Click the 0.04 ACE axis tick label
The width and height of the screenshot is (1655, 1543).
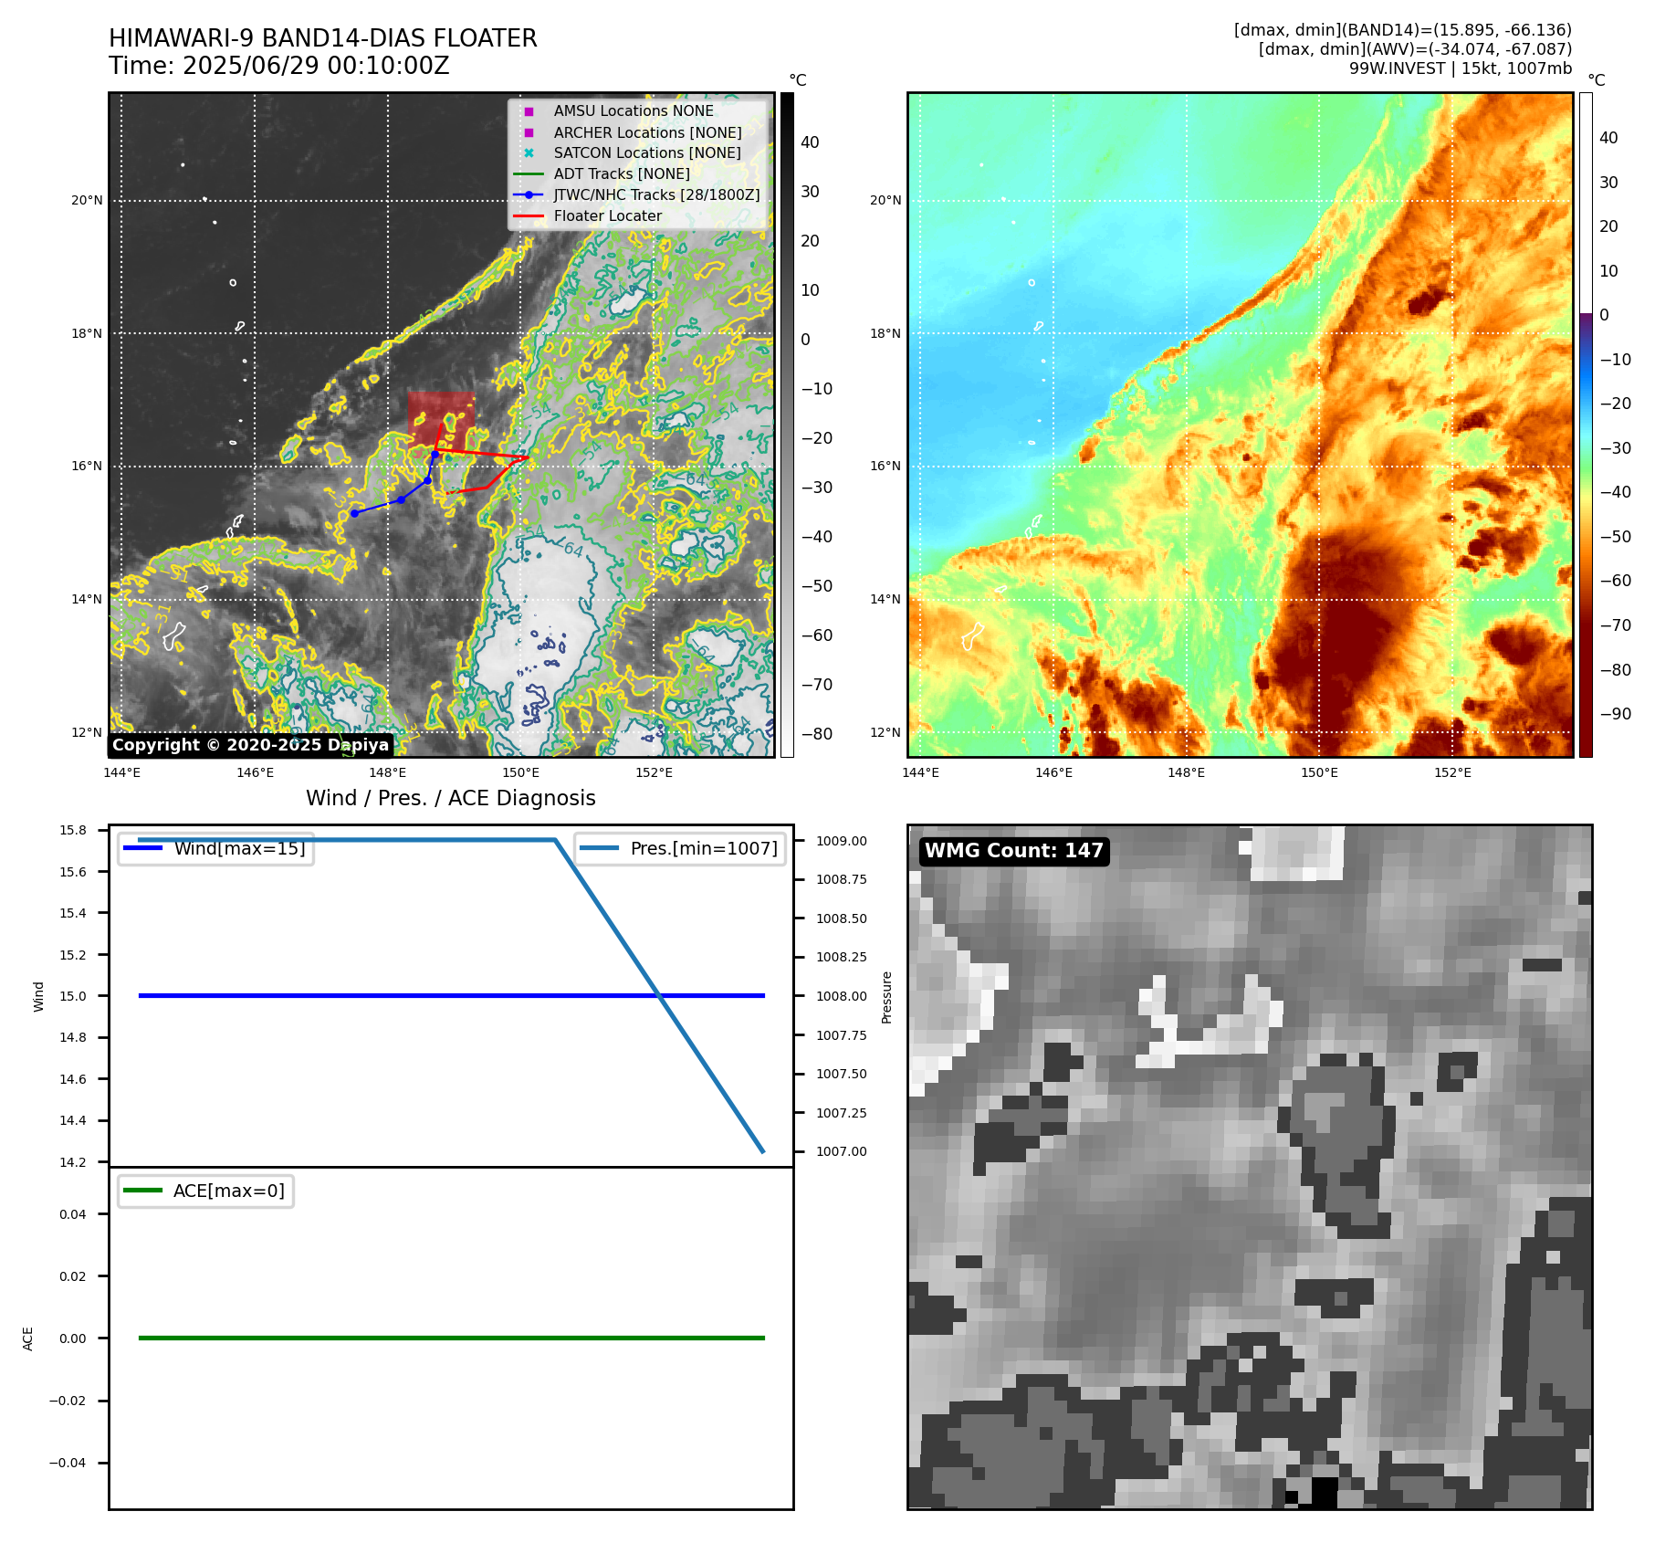tap(73, 1214)
